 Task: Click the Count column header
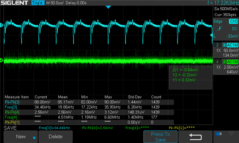pyautogui.click(x=156, y=97)
